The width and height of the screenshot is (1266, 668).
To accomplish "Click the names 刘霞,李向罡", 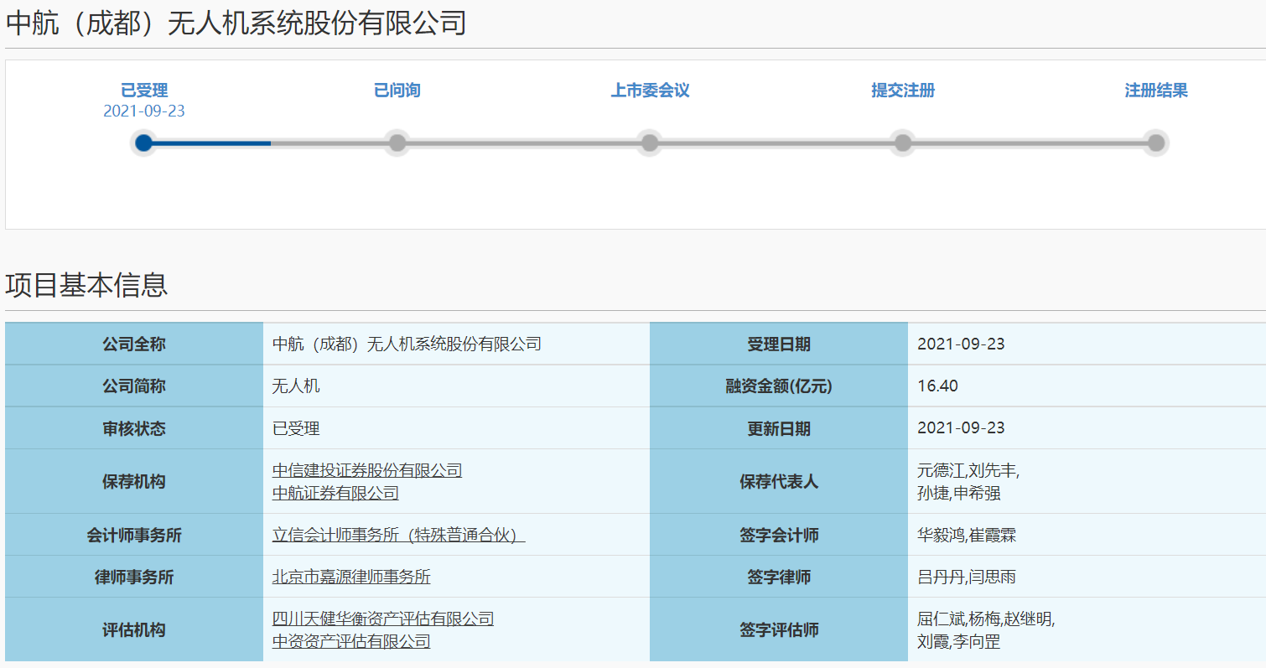I will click(959, 641).
